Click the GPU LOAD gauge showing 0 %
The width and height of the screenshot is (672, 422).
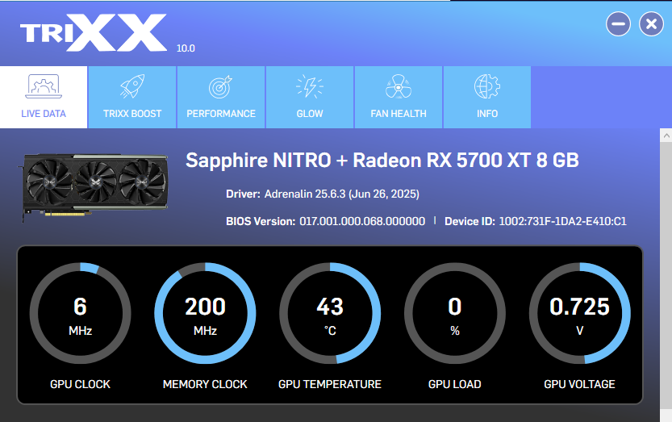coord(455,314)
